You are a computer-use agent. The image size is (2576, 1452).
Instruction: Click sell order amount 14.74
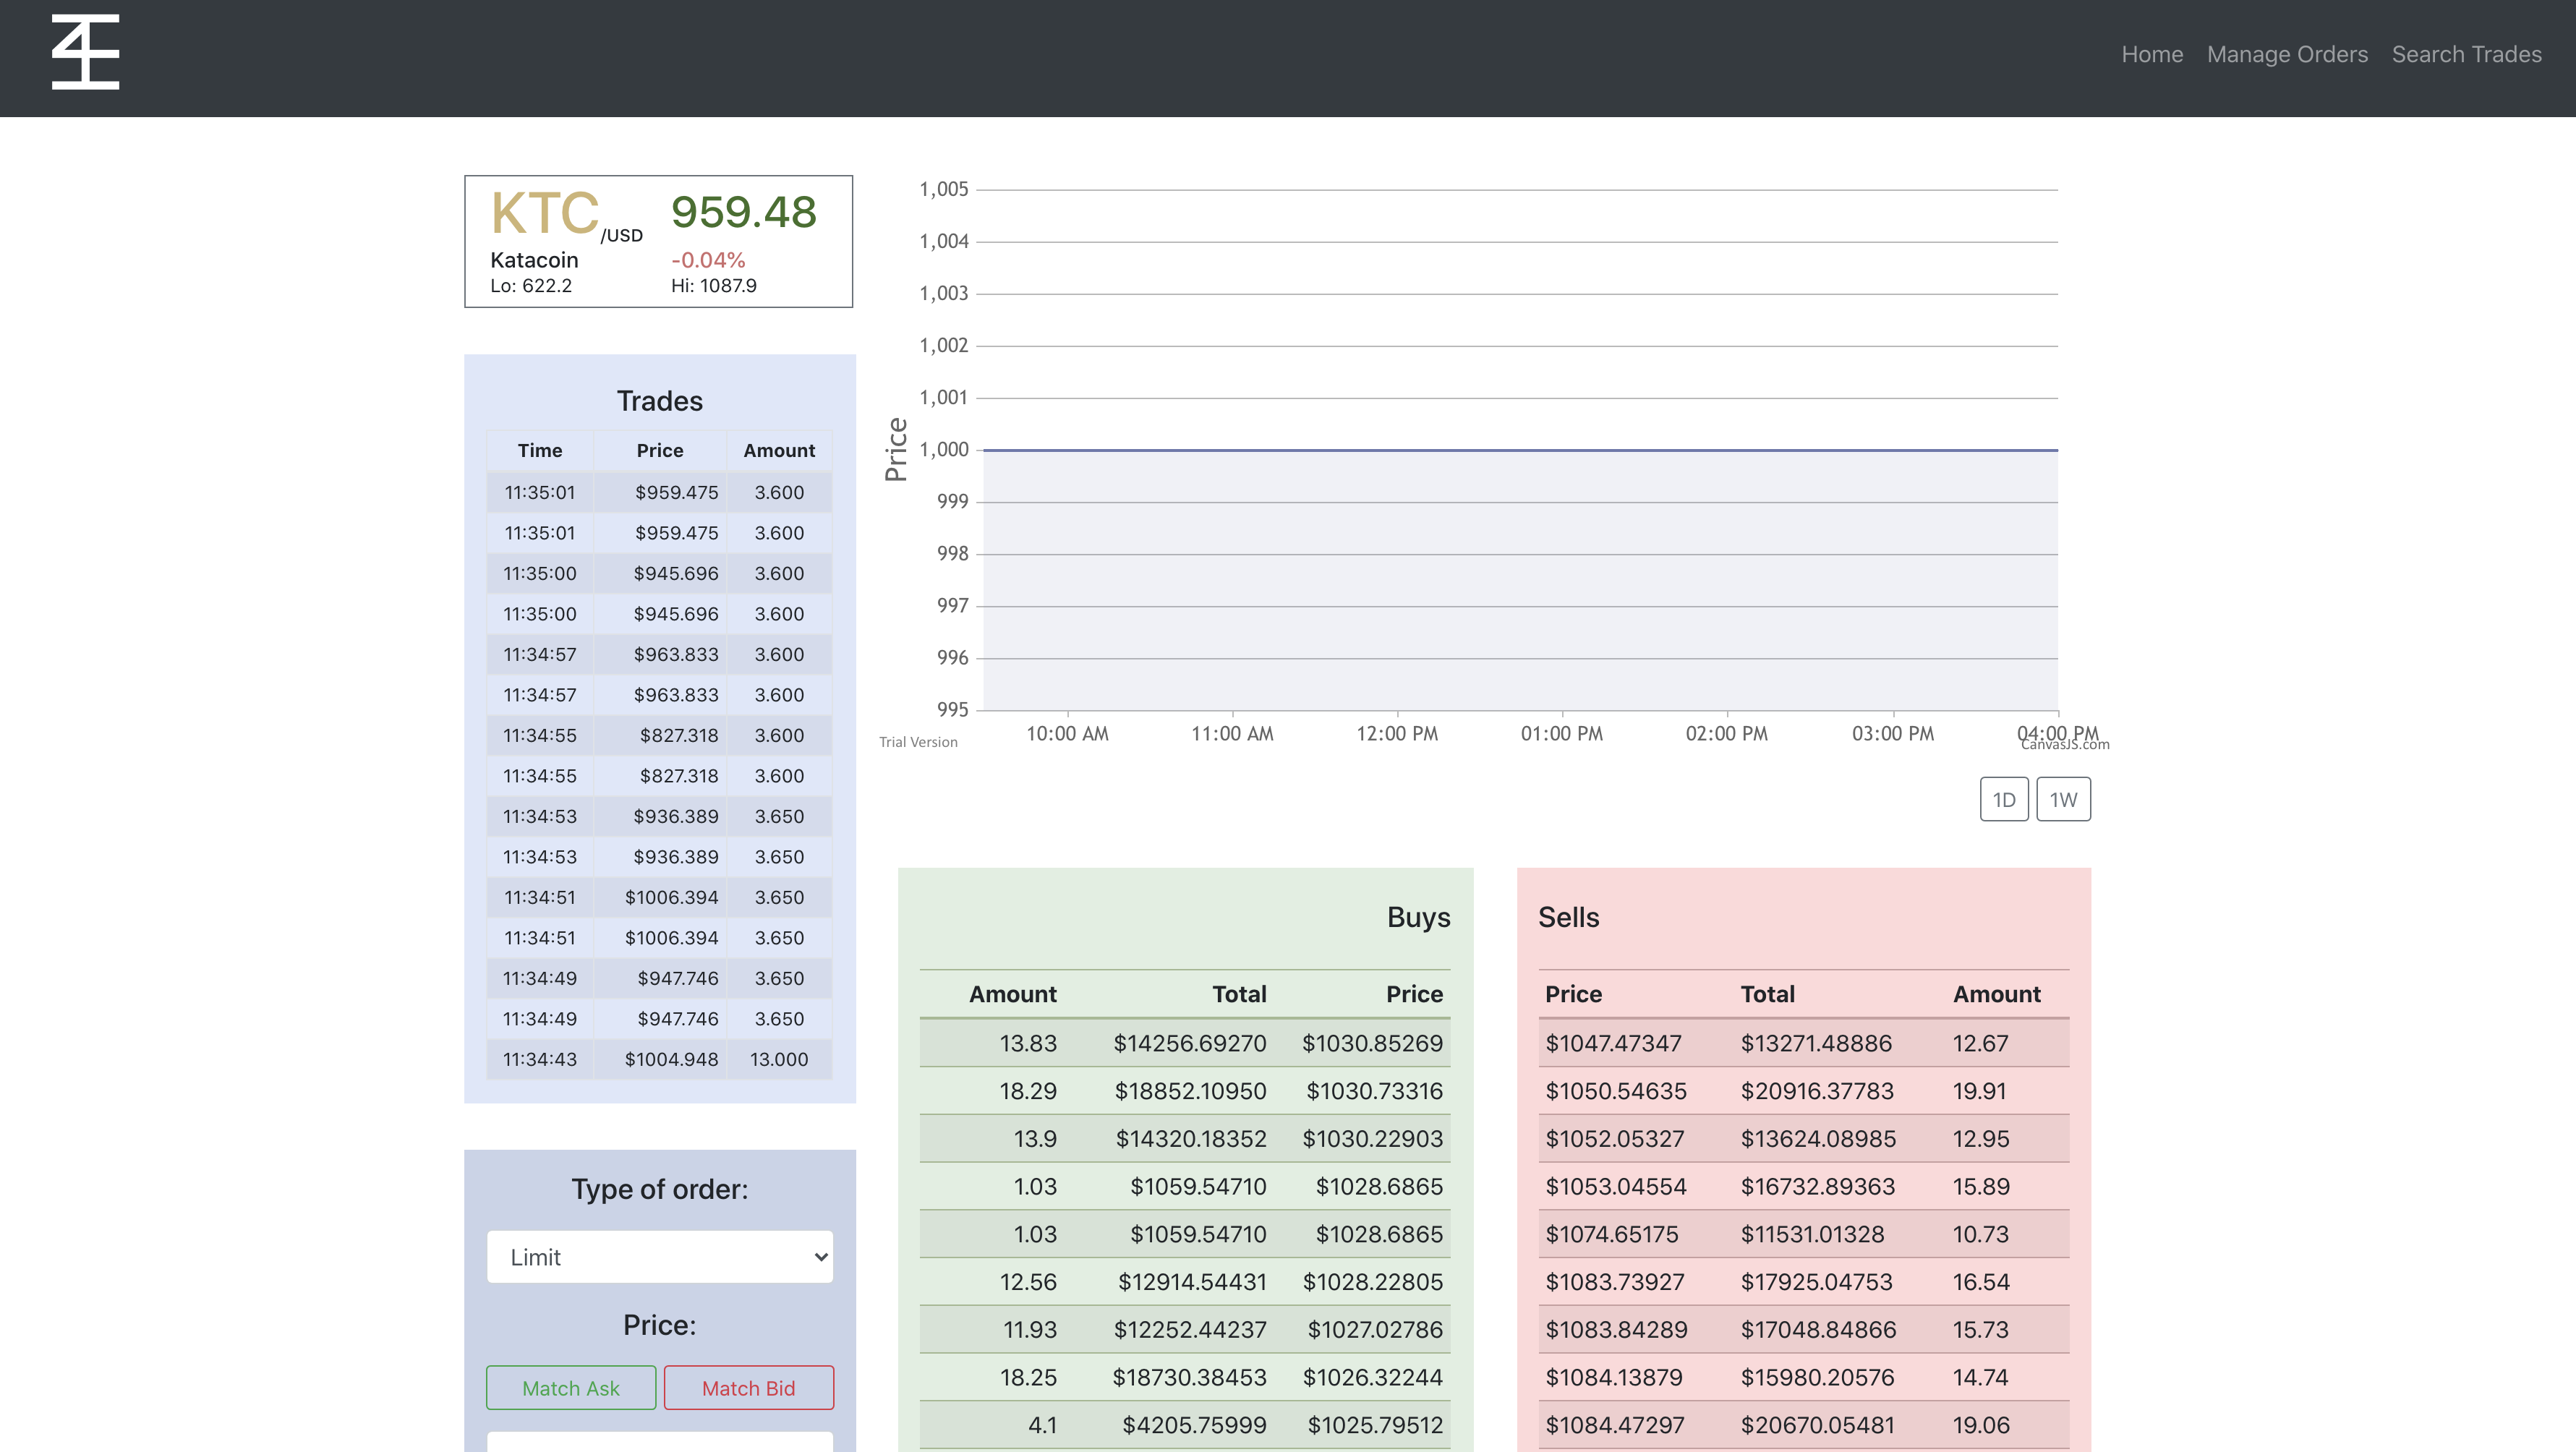point(1980,1378)
